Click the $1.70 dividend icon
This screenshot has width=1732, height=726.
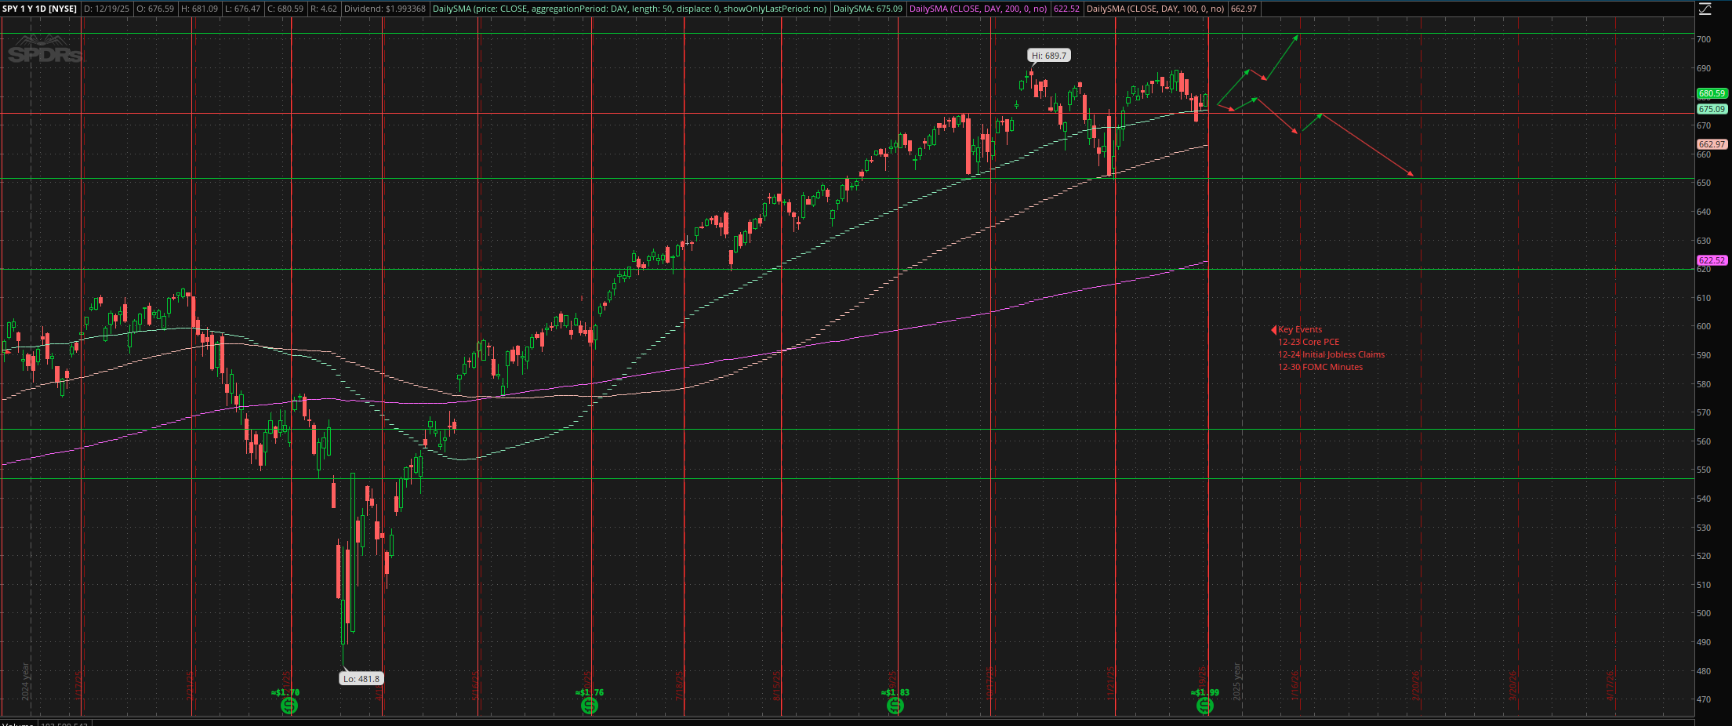point(289,706)
